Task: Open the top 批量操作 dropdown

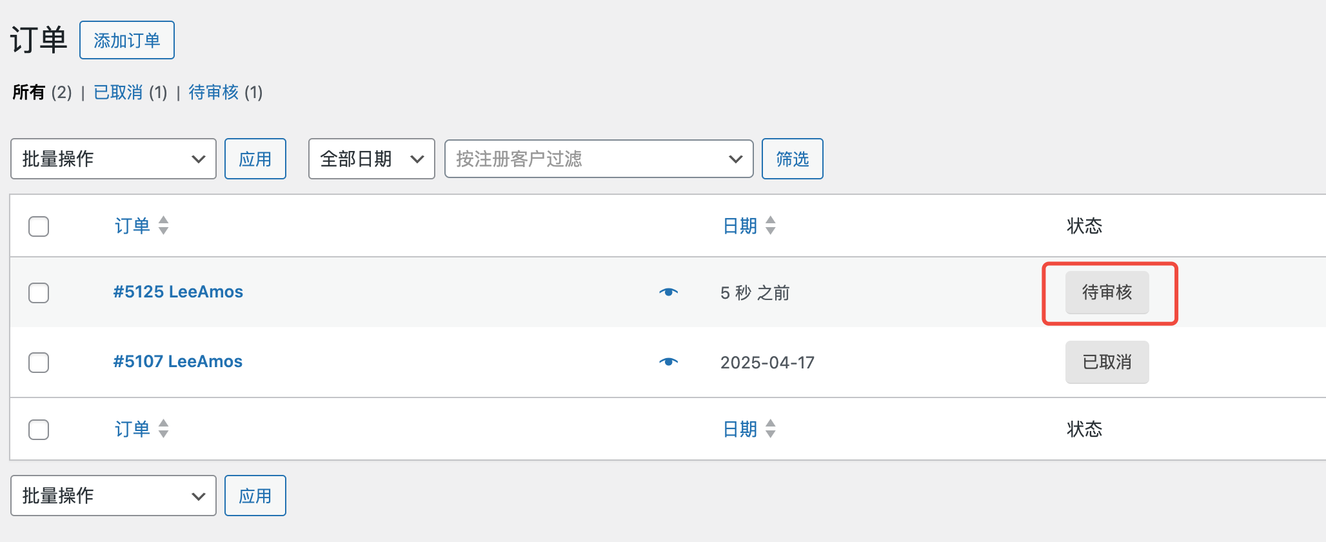Action: pyautogui.click(x=114, y=159)
